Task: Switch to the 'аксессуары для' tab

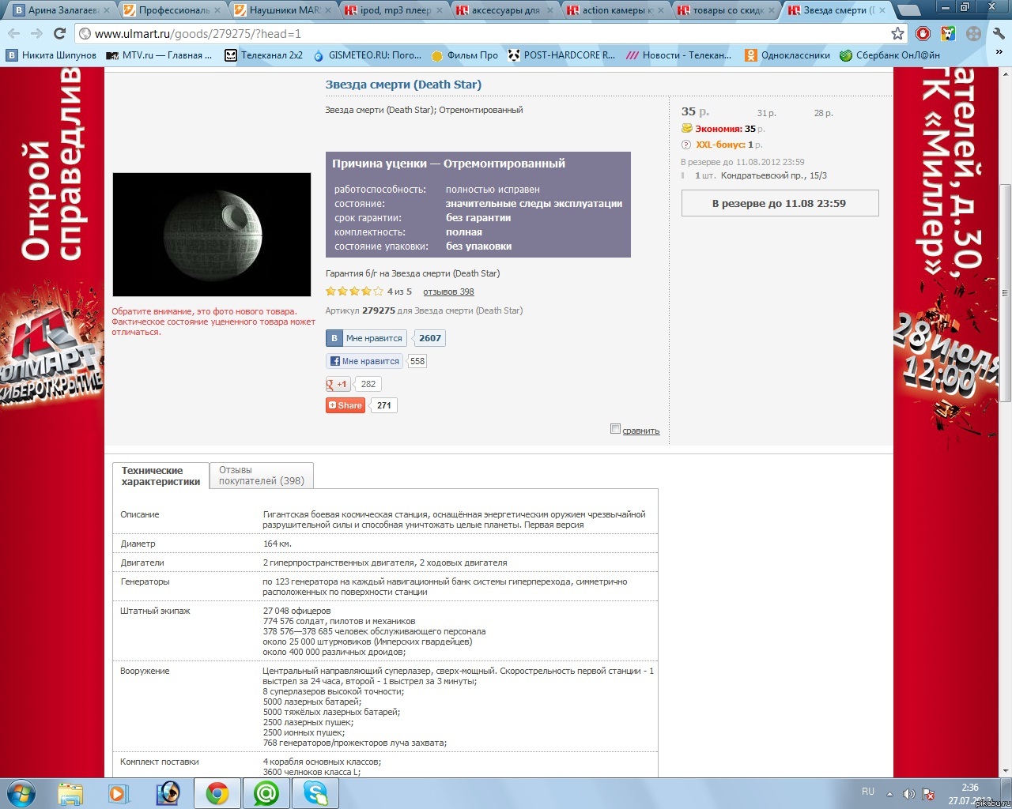Action: pos(503,10)
